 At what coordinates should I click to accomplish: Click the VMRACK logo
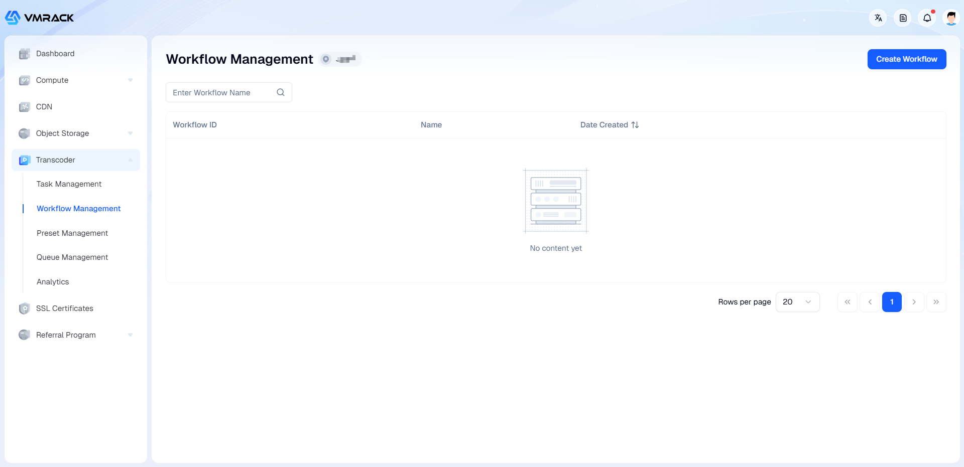tap(39, 18)
